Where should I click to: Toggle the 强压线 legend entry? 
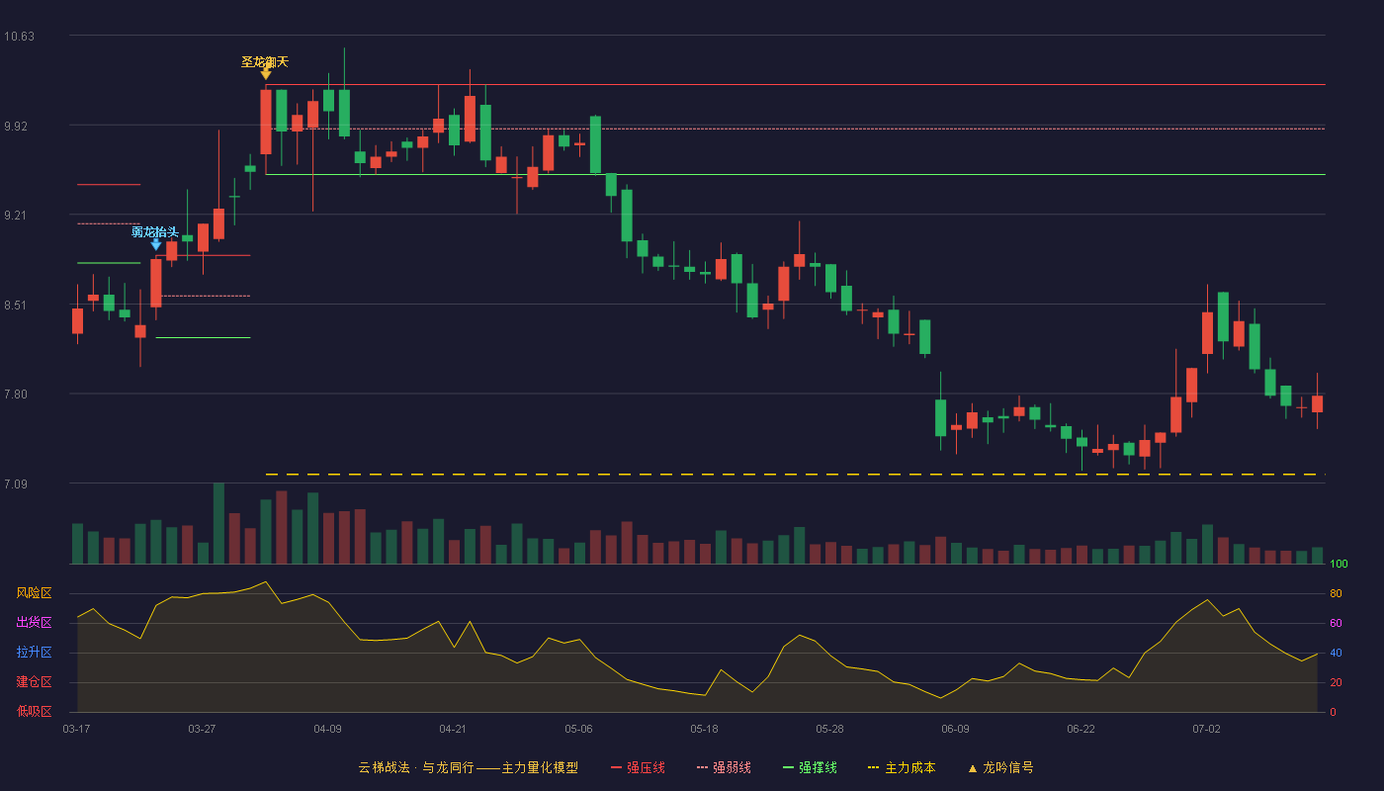pyautogui.click(x=638, y=767)
